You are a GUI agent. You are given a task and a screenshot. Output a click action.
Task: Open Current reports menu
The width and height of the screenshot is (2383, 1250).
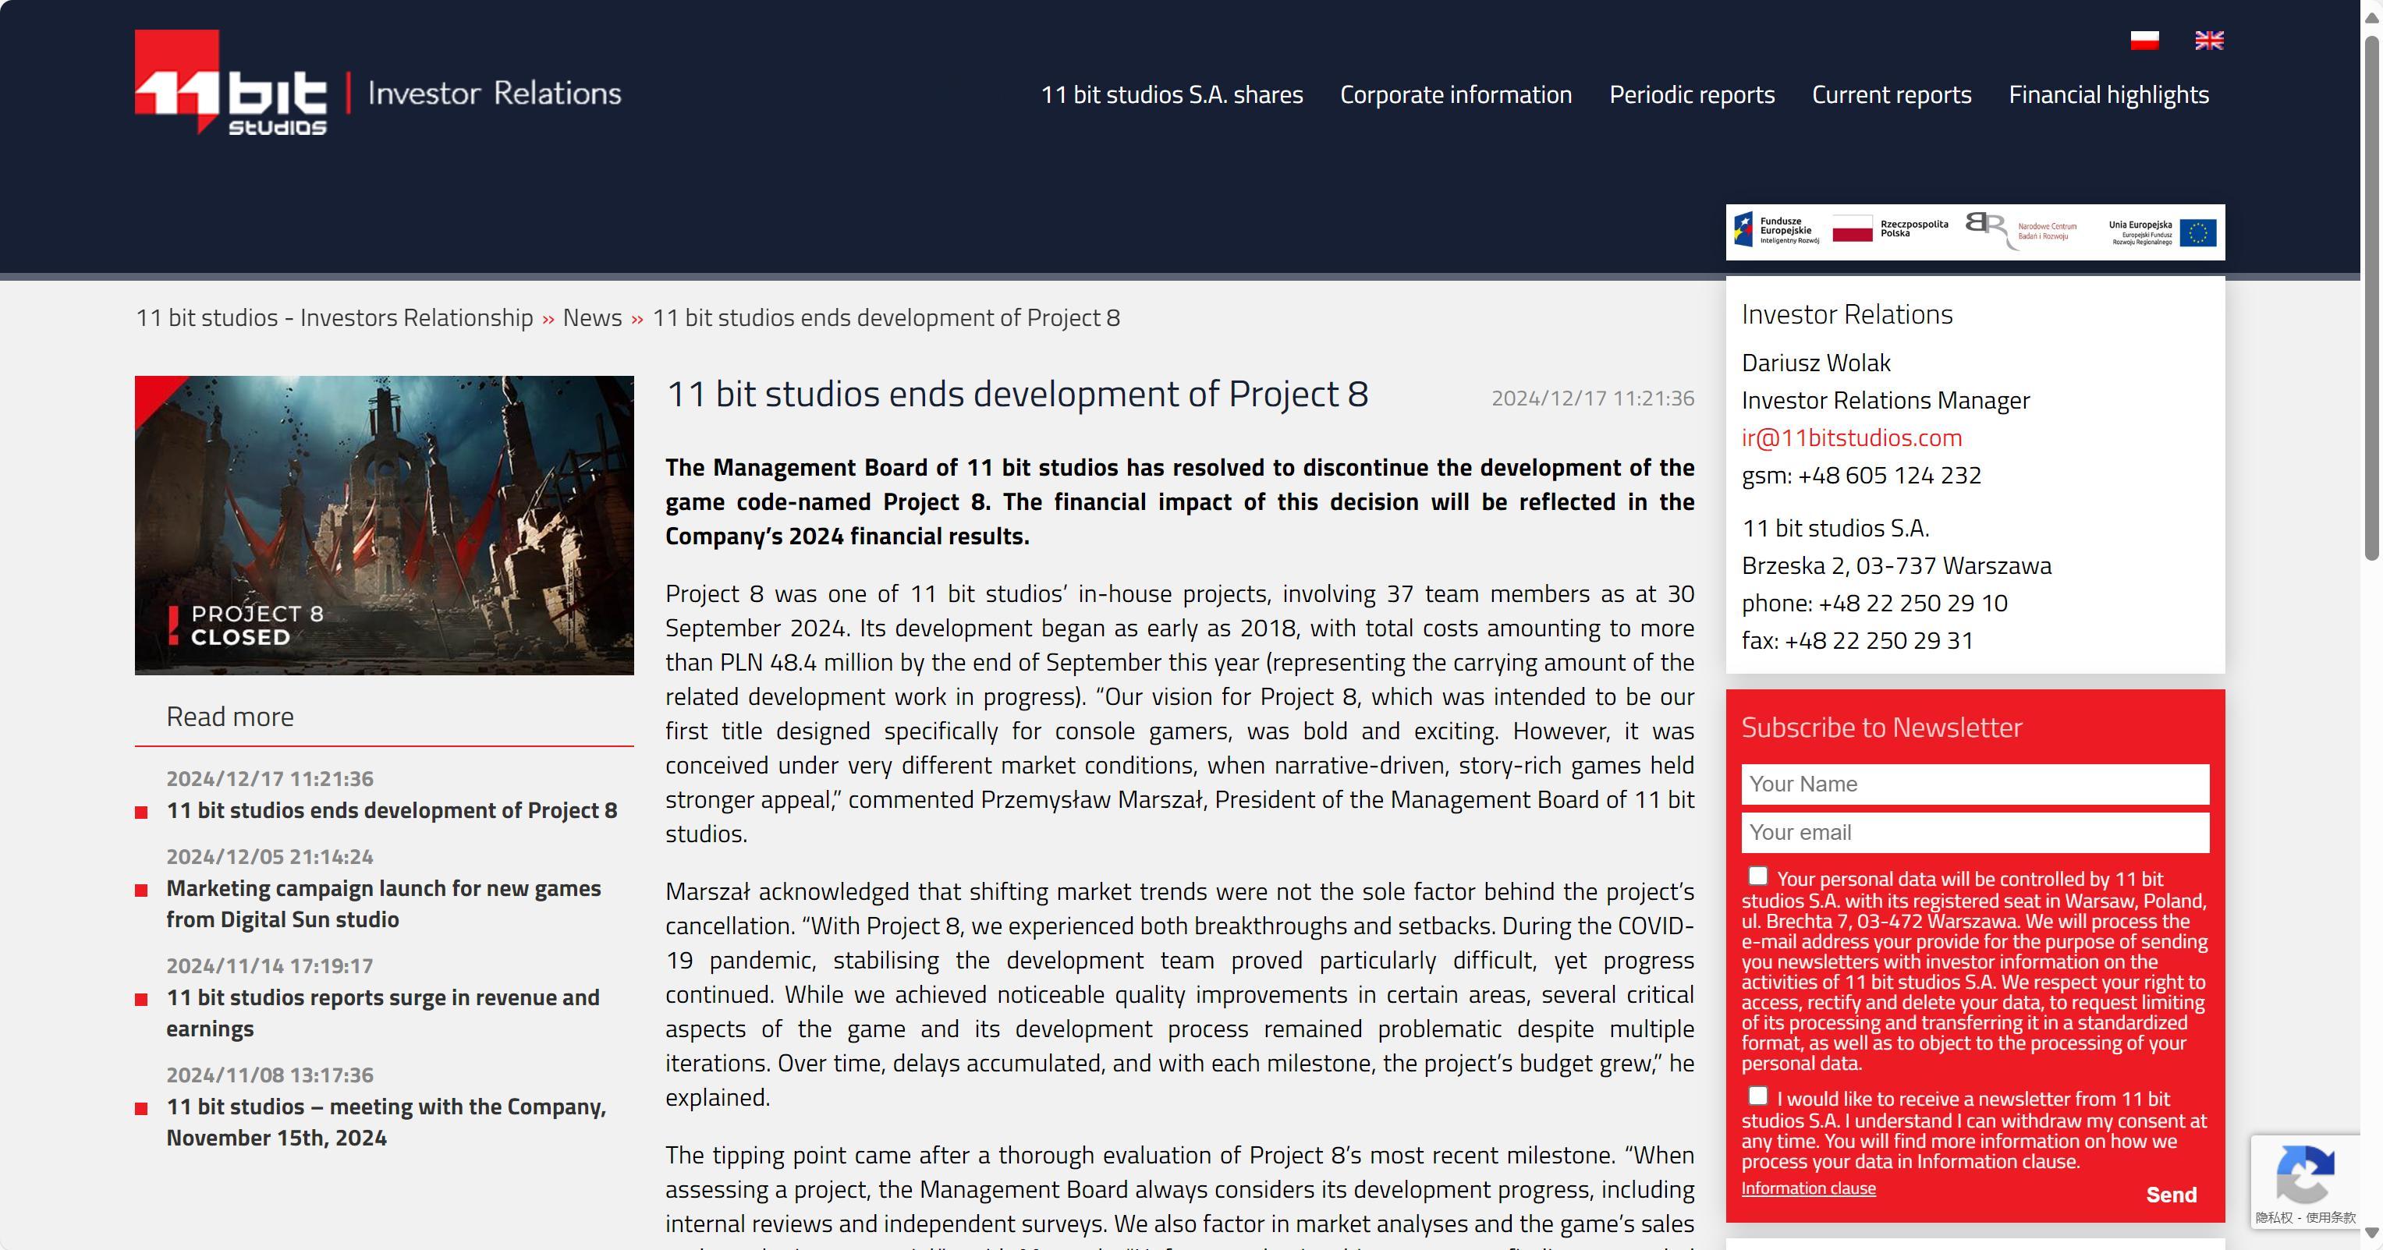coord(1891,94)
